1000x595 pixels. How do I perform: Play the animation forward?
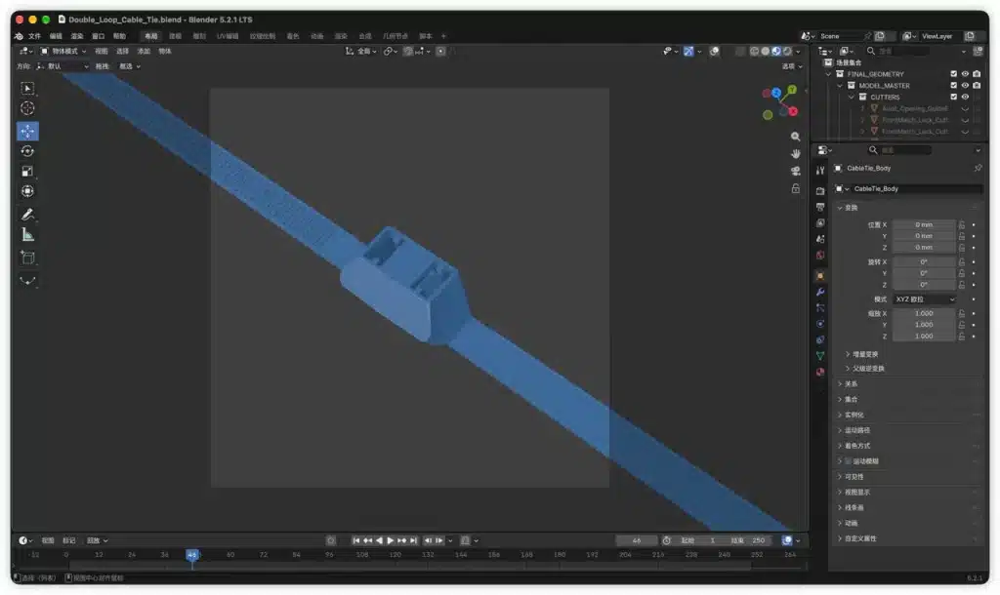(x=391, y=540)
